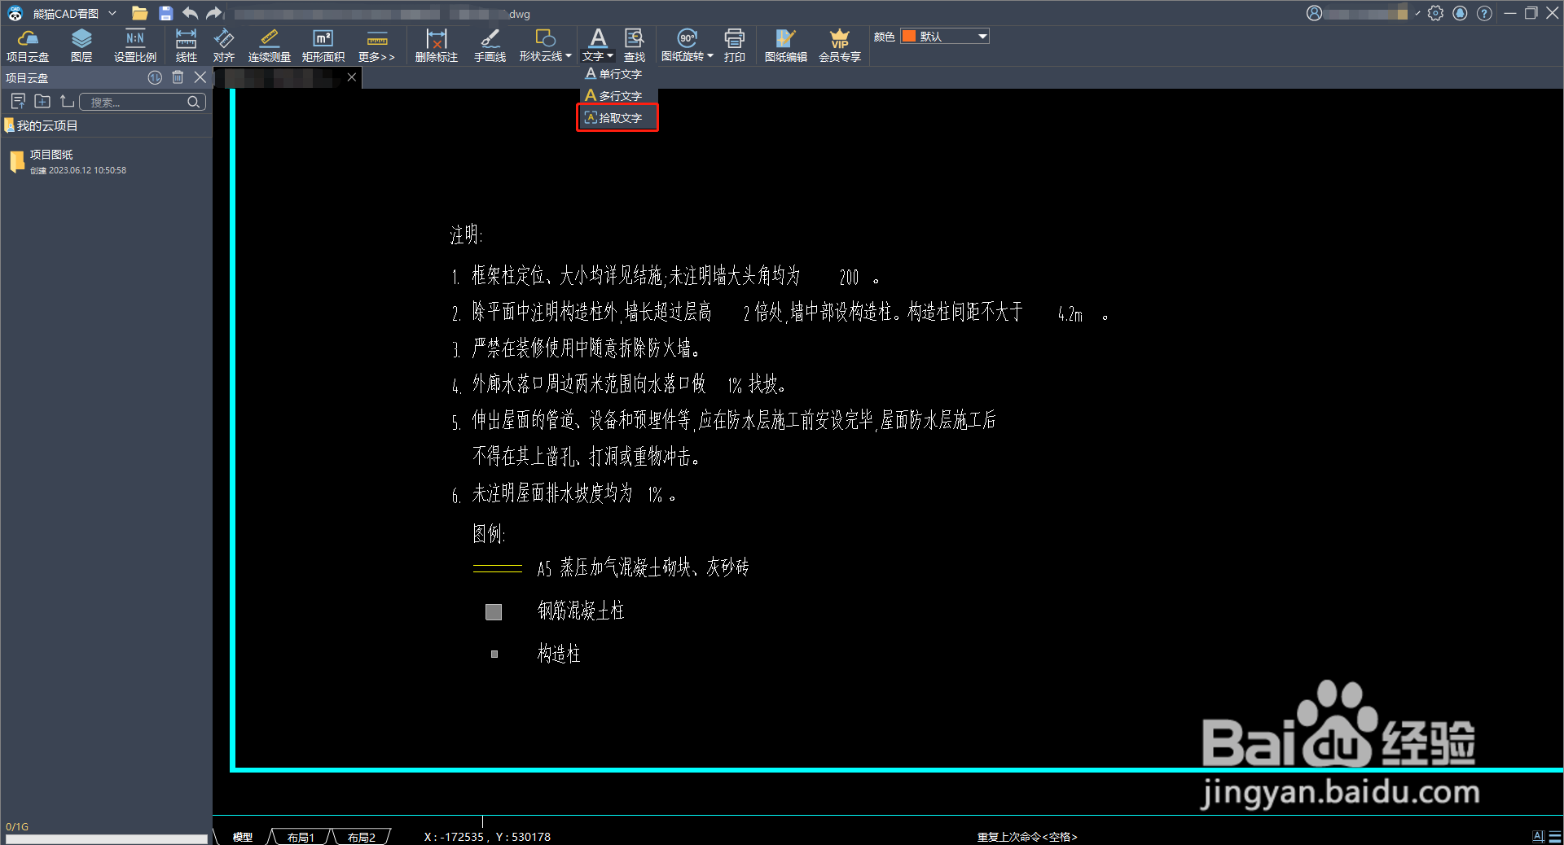Switch to the 布局2 layout tab
The height and width of the screenshot is (845, 1564).
361,837
